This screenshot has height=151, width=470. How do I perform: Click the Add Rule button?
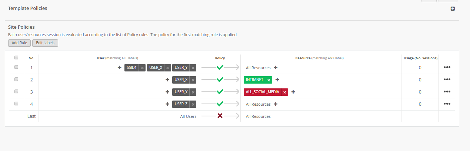[x=19, y=43]
